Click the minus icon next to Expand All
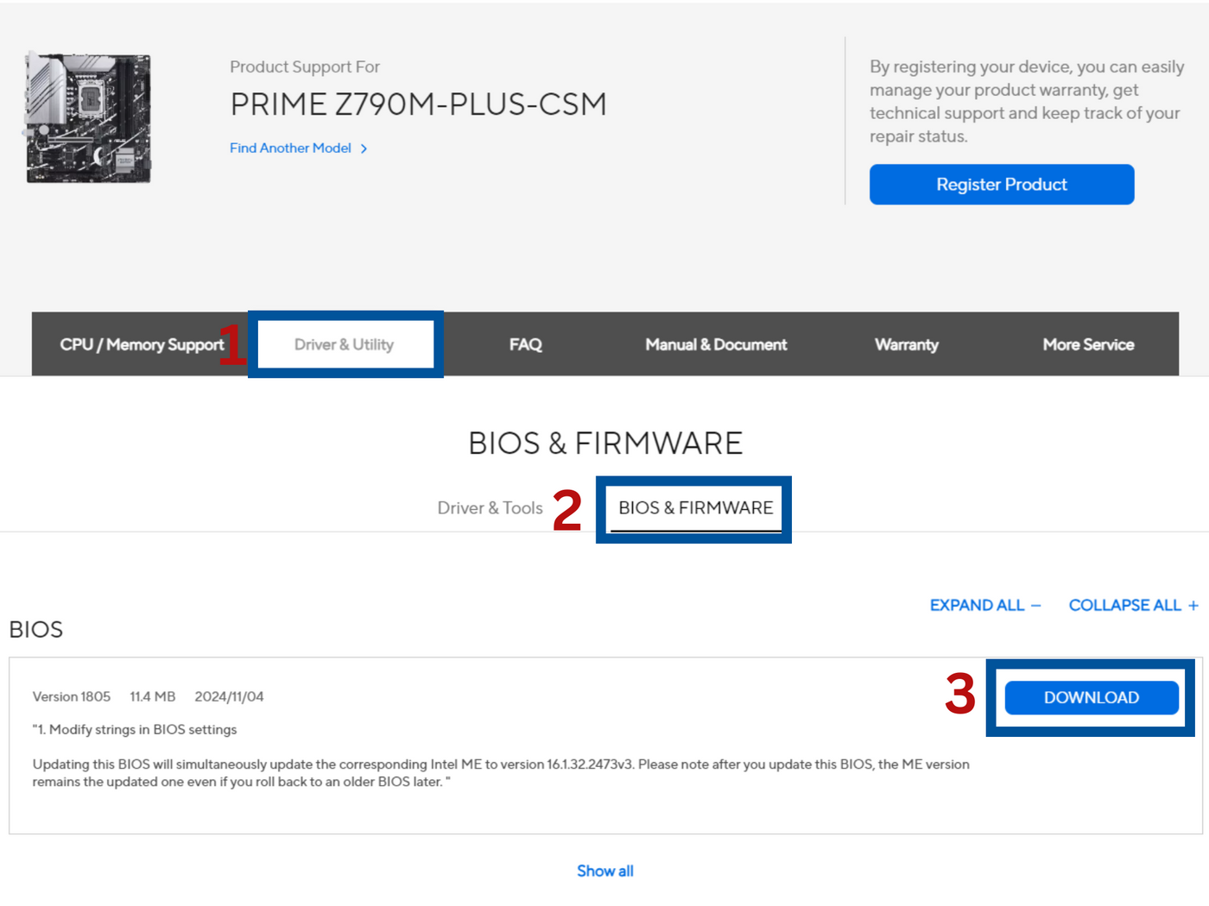This screenshot has height=906, width=1209. (1036, 606)
